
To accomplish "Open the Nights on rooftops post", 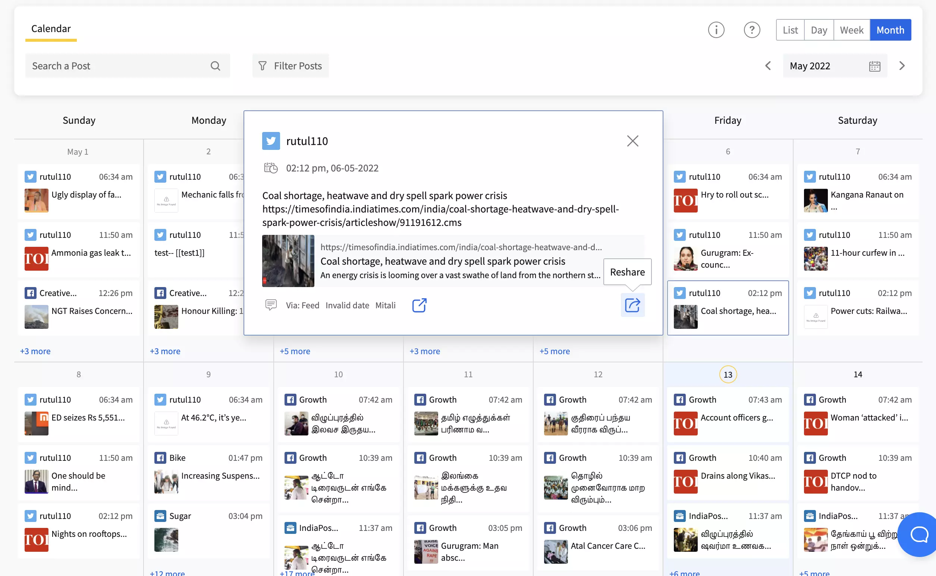I will coord(79,531).
